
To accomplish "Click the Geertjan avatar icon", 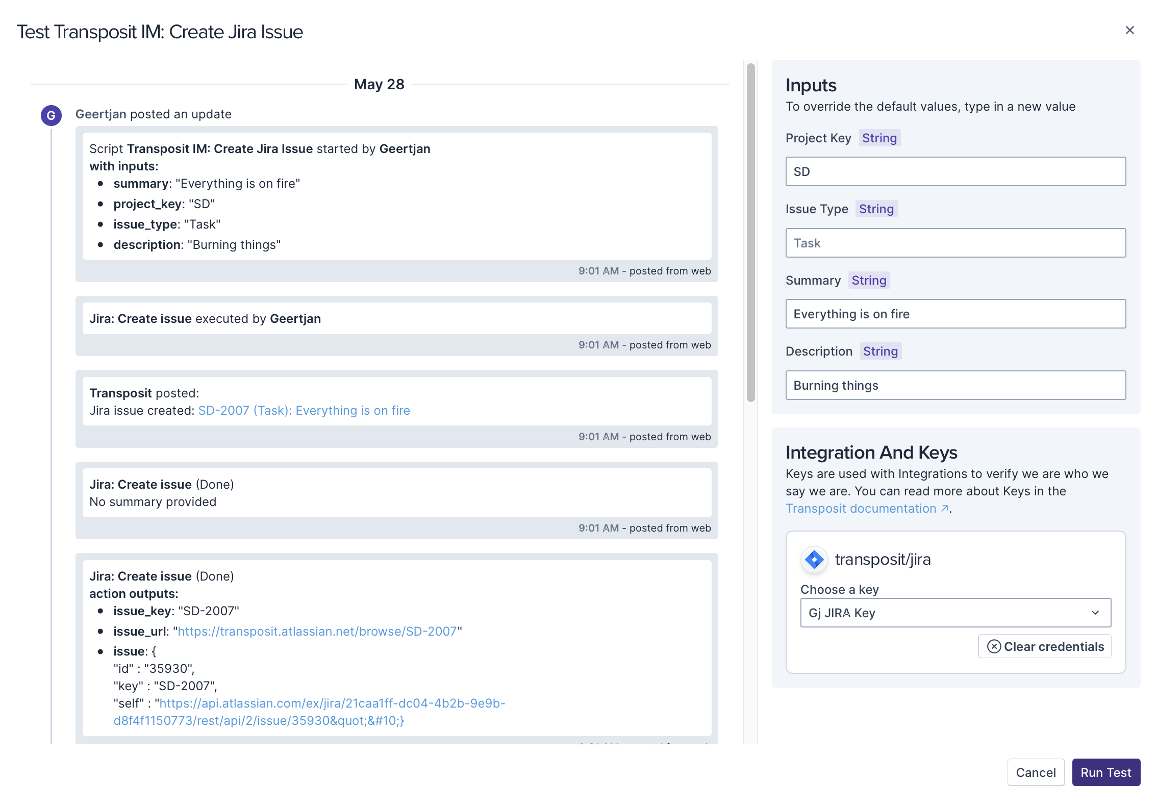I will [51, 115].
